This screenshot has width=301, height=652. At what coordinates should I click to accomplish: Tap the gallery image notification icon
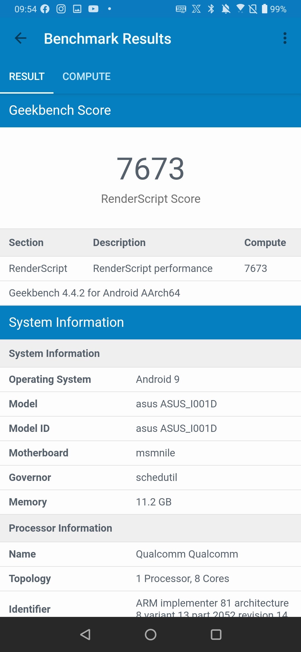[77, 9]
